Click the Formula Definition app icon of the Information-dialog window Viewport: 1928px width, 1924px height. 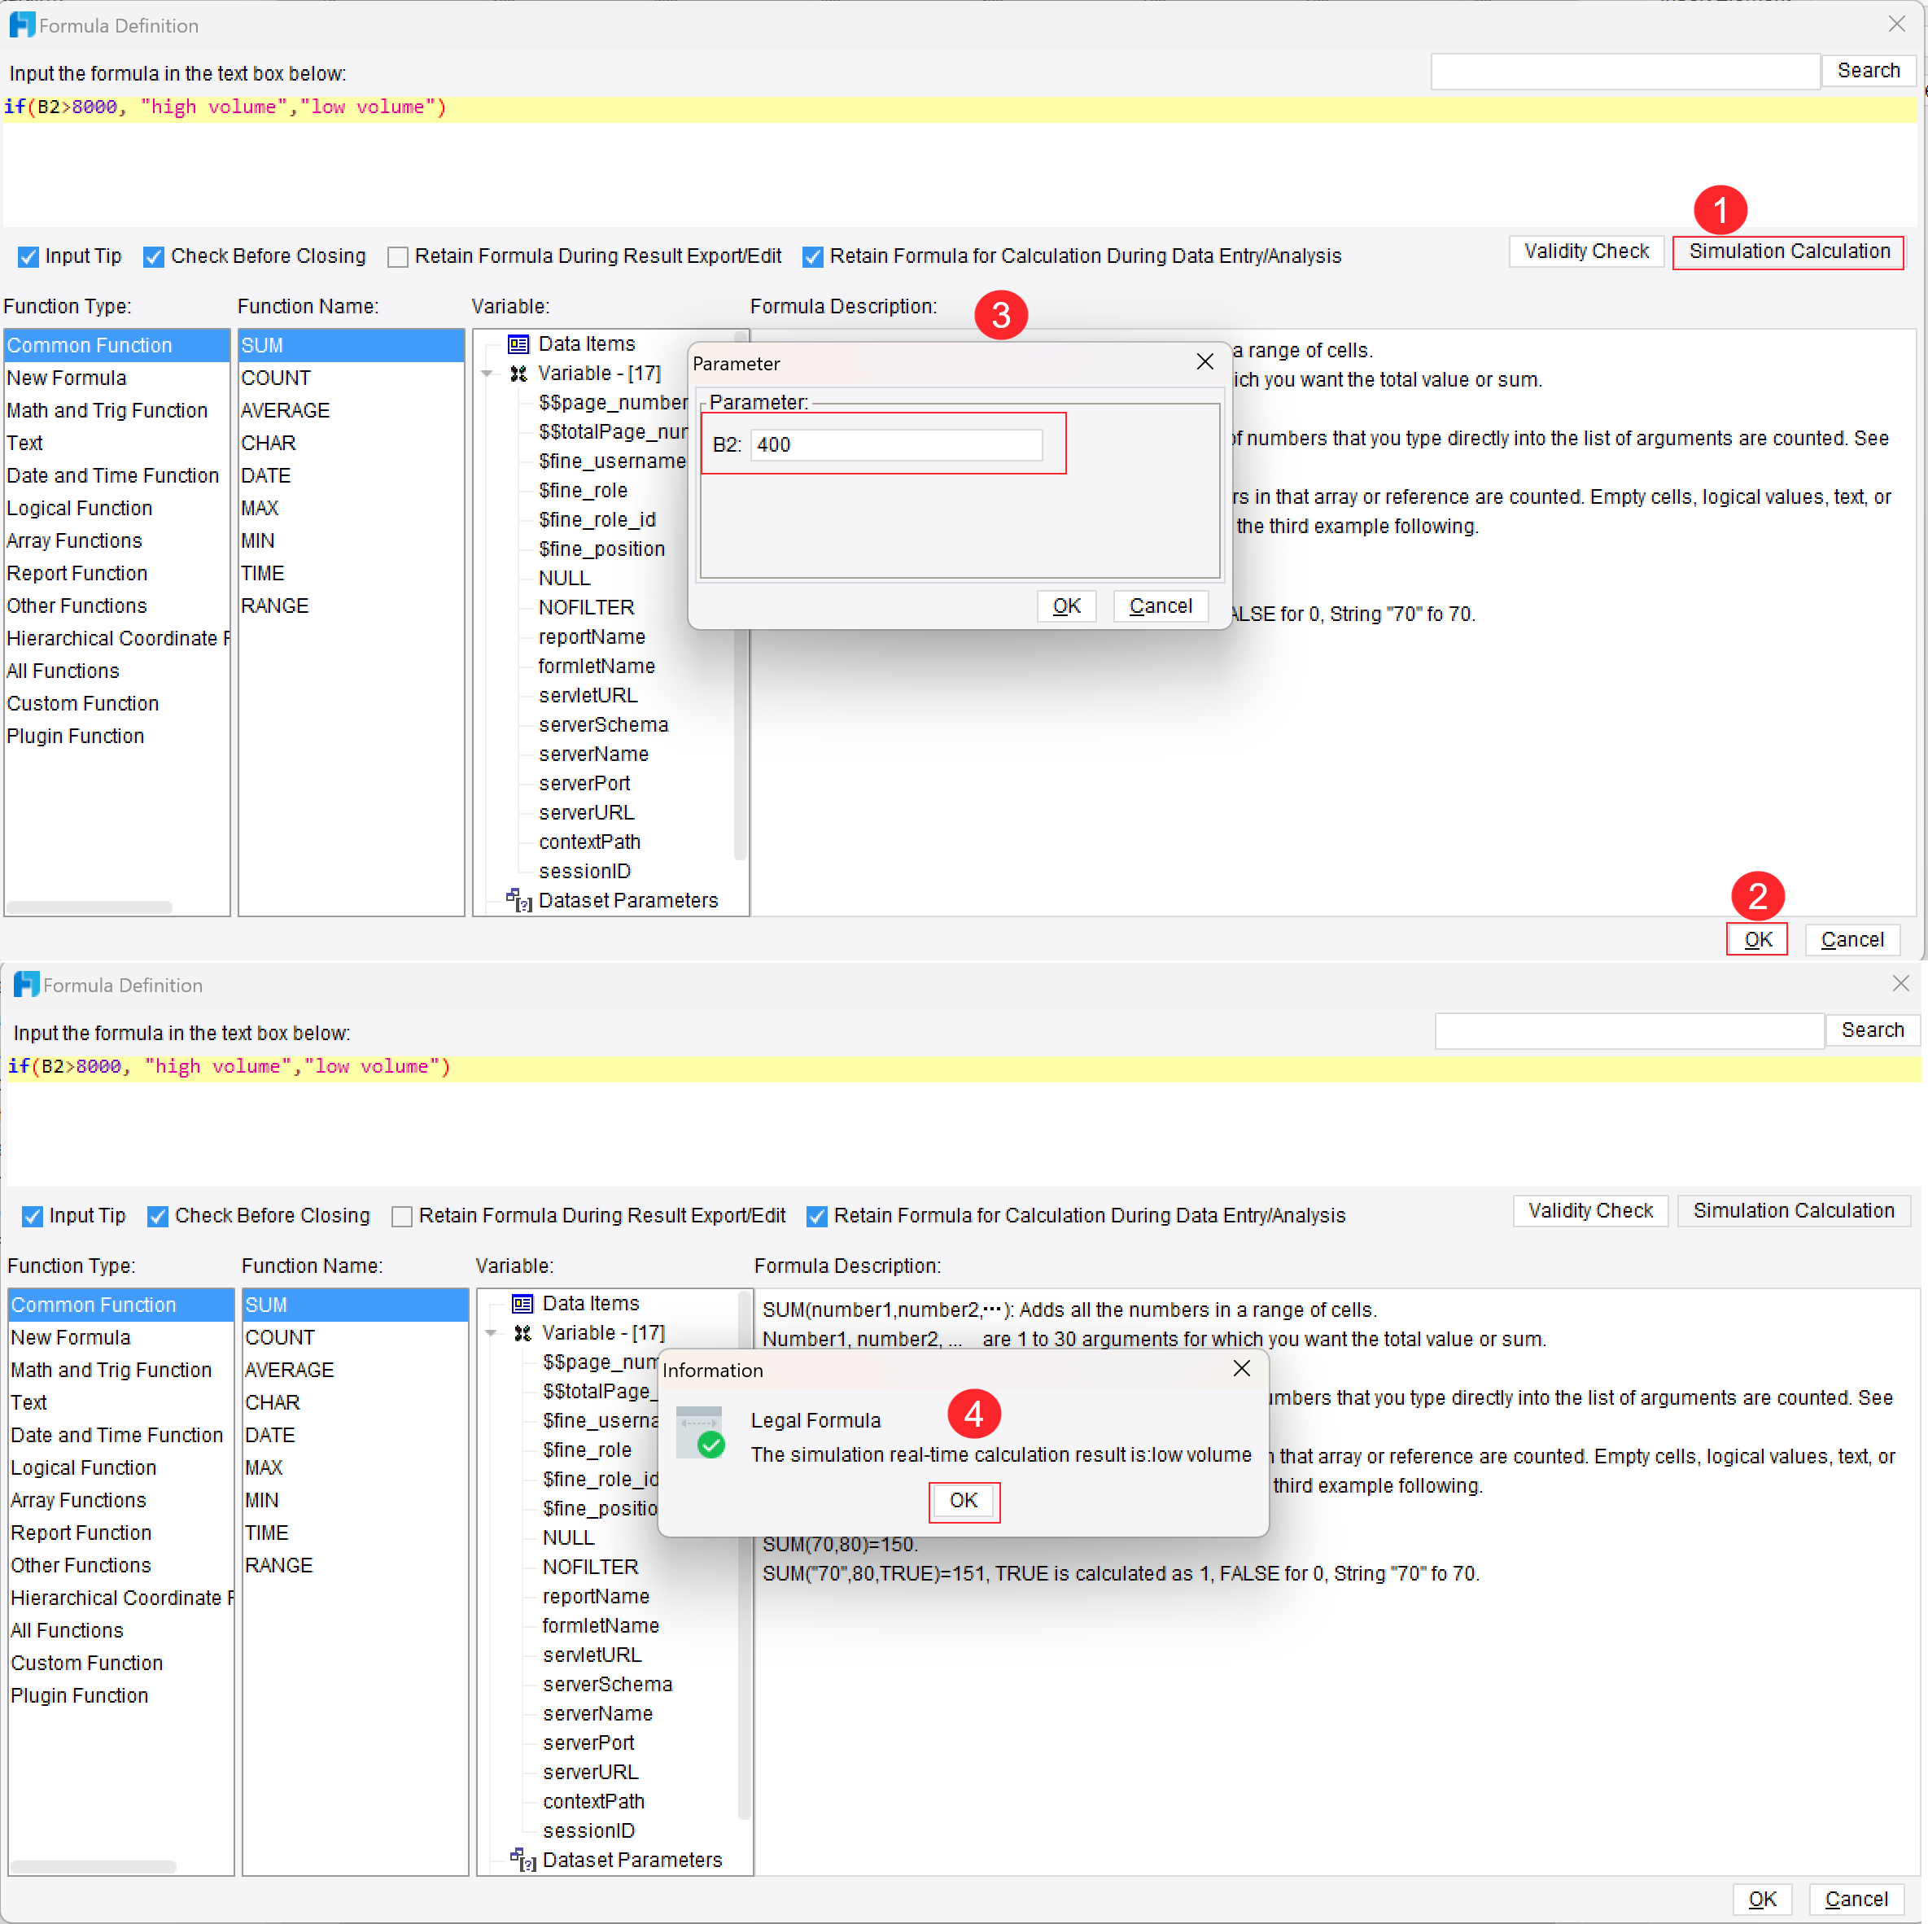click(x=26, y=985)
